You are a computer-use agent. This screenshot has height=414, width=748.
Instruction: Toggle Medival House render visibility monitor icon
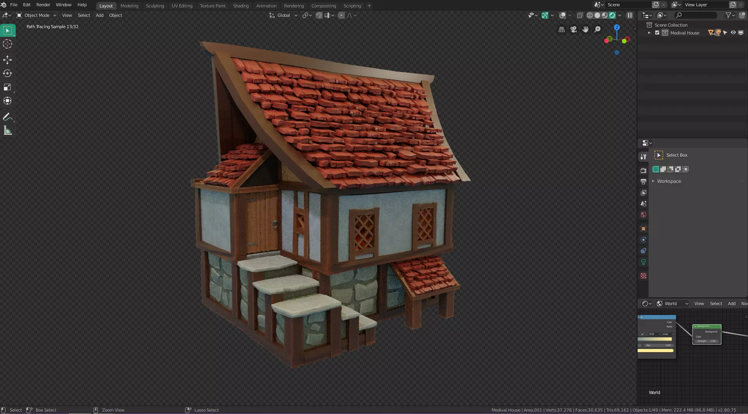tap(741, 33)
